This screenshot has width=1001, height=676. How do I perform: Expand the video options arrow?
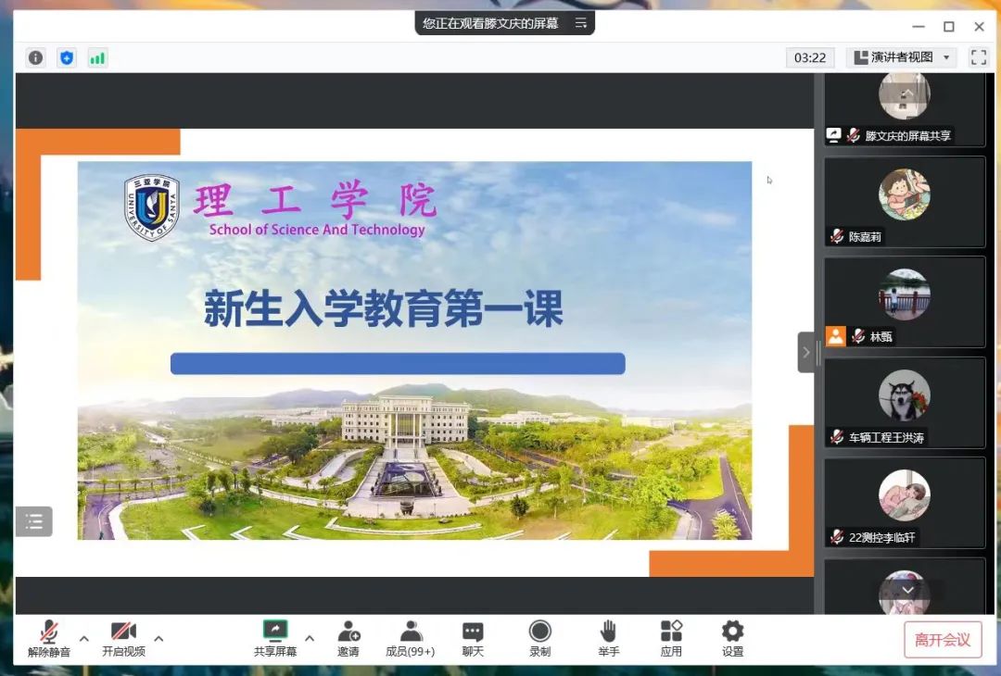tap(158, 638)
